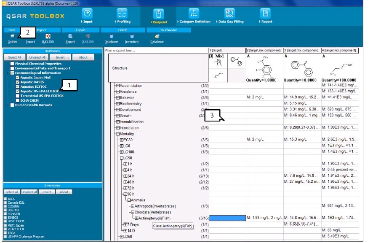Image resolution: width=381 pixels, height=243 pixels.
Task: Select the Delete toolbar group tab
Action: pyautogui.click(x=123, y=30)
